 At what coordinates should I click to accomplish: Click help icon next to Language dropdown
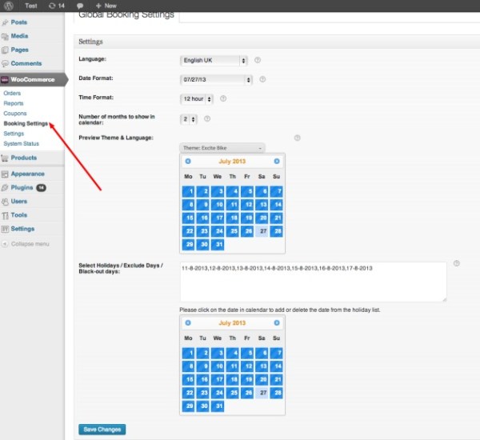pos(258,60)
